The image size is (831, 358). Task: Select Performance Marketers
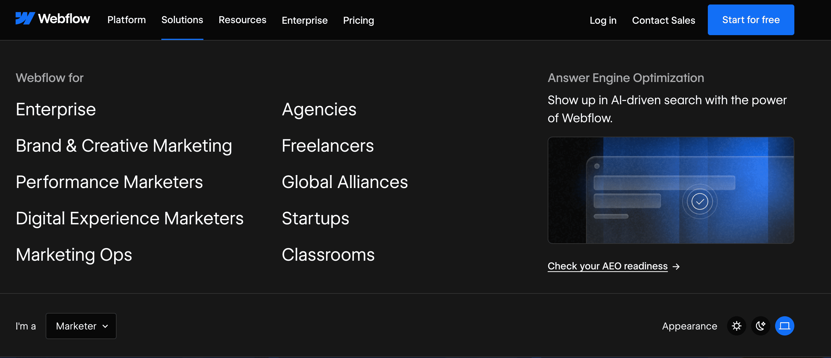[x=109, y=182]
